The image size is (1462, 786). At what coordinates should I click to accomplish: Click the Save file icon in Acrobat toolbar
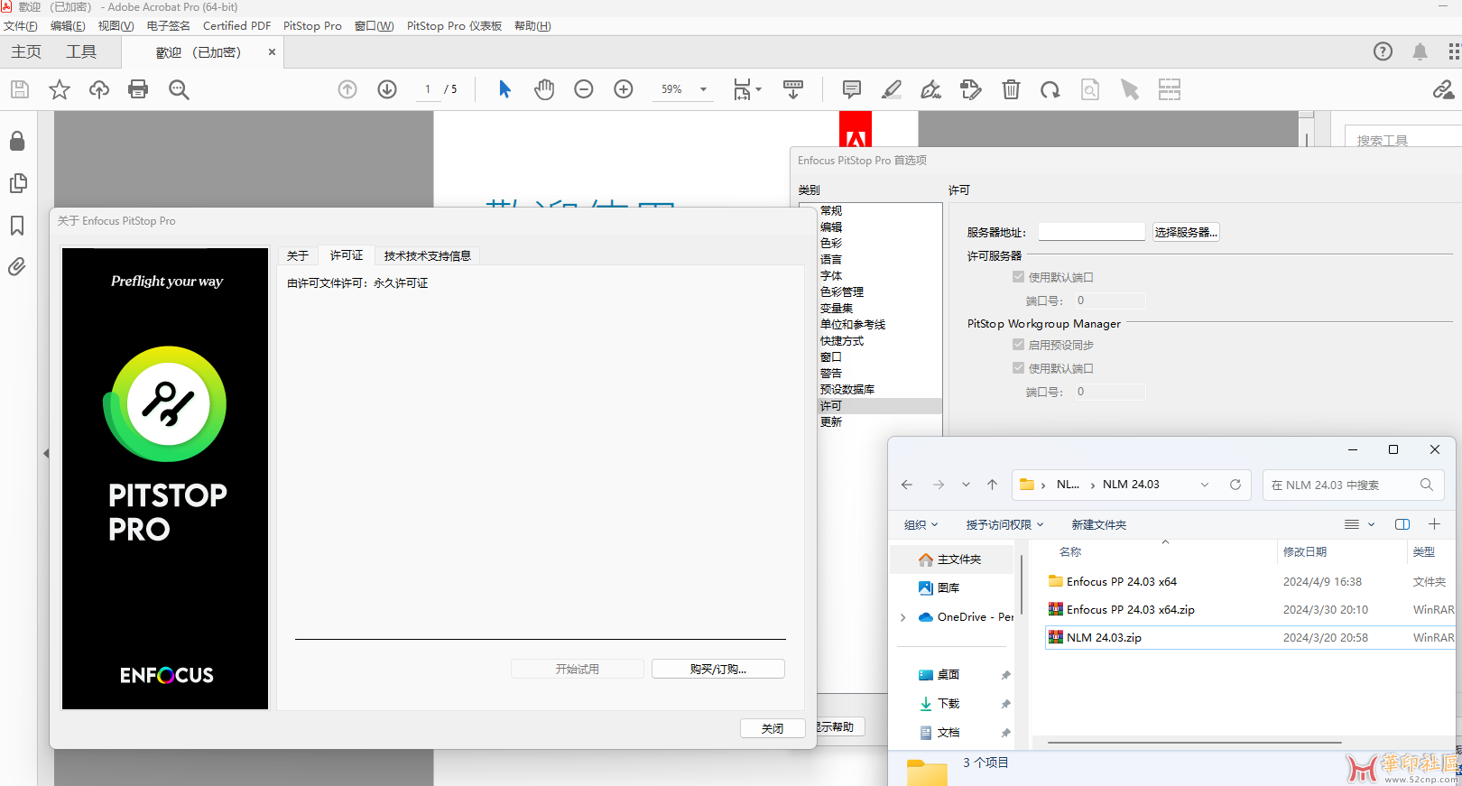(20, 89)
